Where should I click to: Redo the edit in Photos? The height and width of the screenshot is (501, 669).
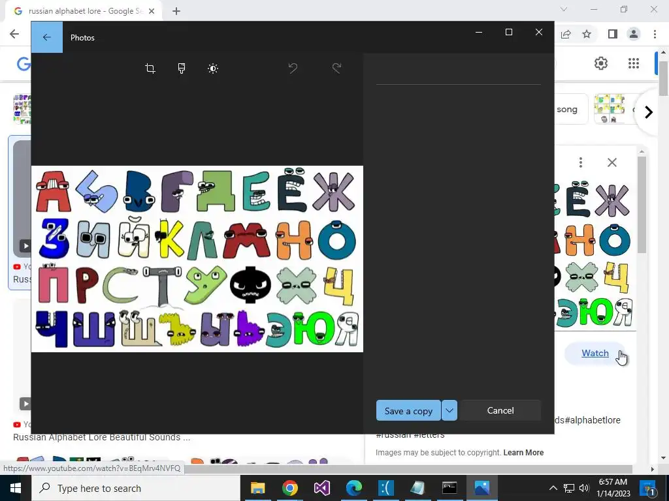click(336, 68)
